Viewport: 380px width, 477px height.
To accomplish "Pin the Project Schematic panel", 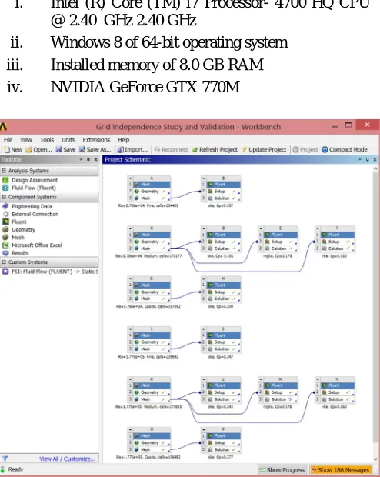I will [x=367, y=159].
